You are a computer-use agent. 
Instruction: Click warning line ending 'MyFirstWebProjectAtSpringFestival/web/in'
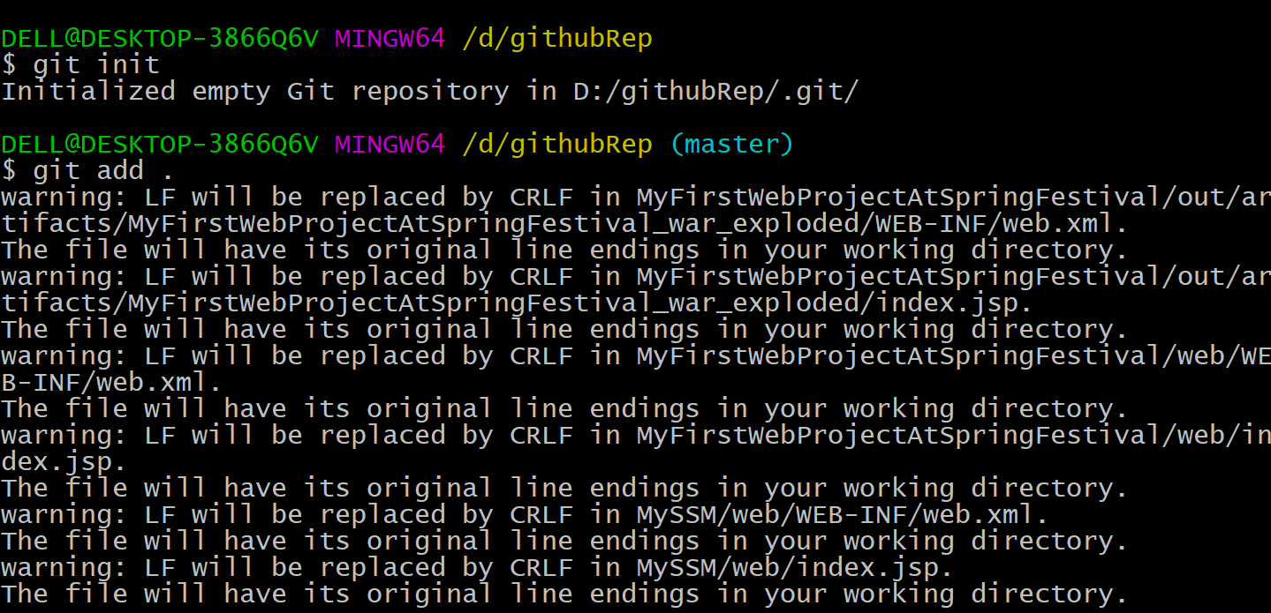636,435
